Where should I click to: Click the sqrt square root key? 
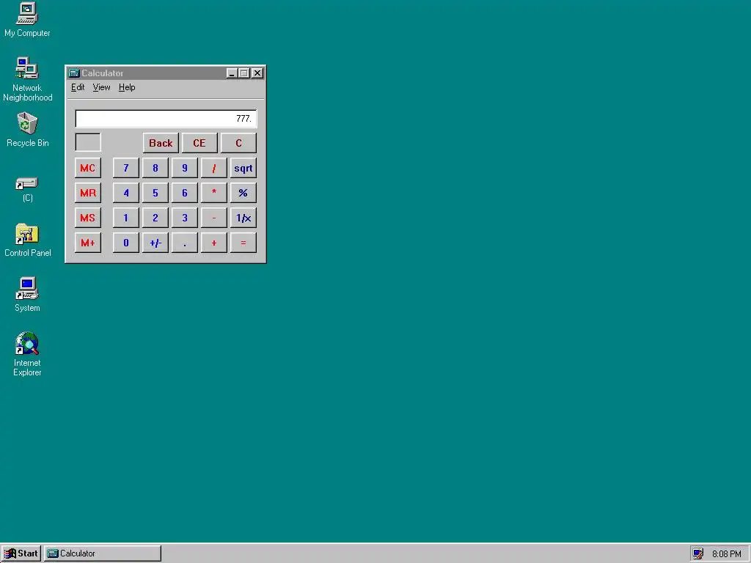(243, 168)
